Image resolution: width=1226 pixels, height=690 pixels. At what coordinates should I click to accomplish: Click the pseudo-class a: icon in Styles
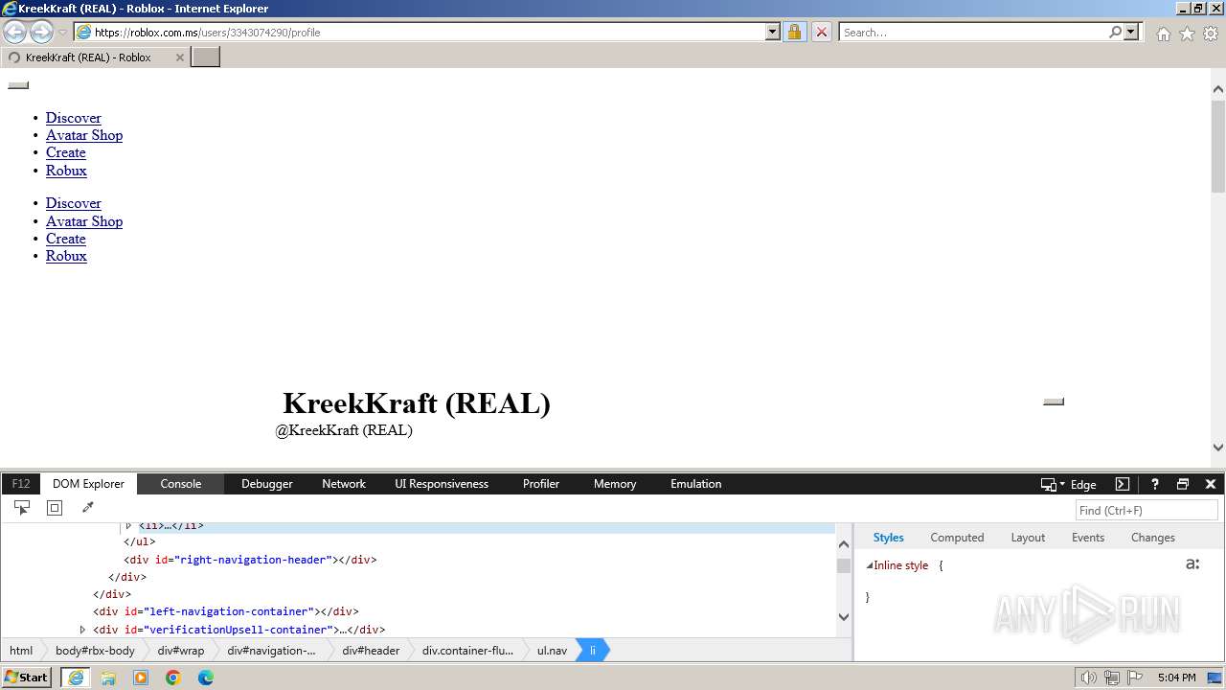pyautogui.click(x=1192, y=564)
